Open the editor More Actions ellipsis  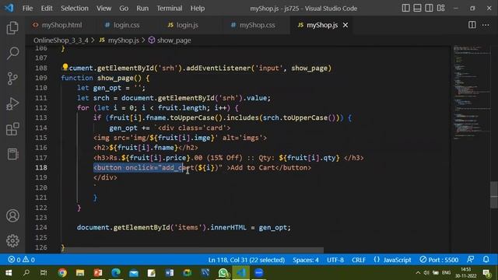coord(486,25)
